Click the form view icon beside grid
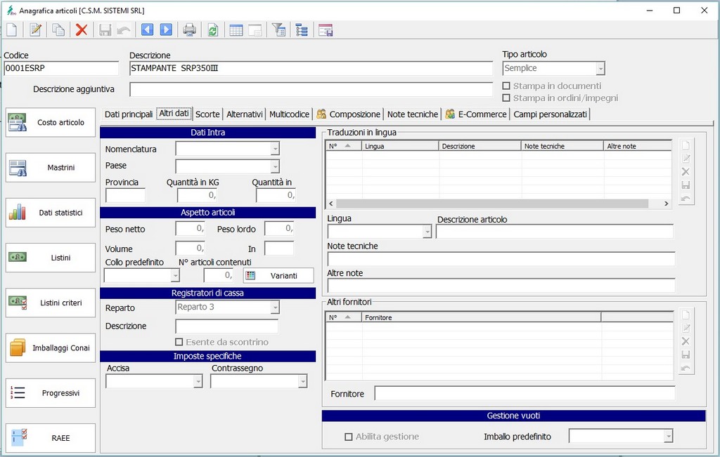The image size is (720, 457). (255, 30)
